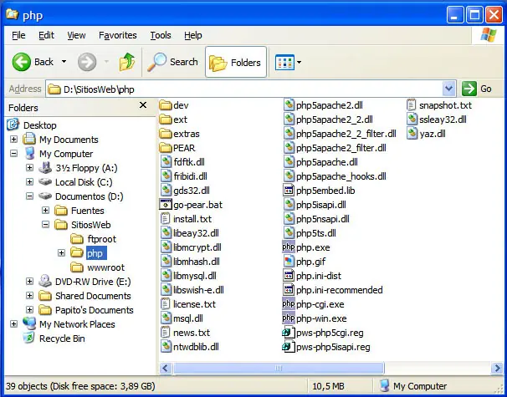Collapse the SitiosWeb folder node
This screenshot has height=397, width=507.
pyautogui.click(x=45, y=225)
